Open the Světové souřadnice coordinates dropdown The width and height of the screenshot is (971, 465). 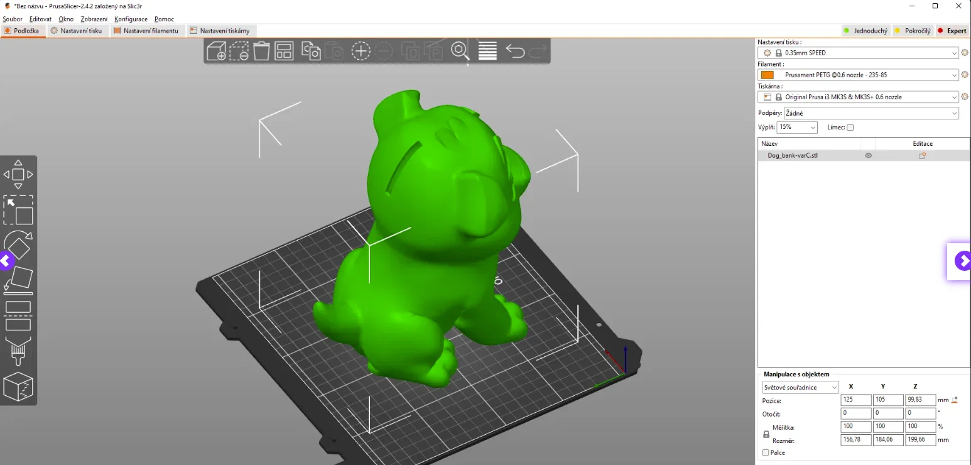(x=800, y=387)
